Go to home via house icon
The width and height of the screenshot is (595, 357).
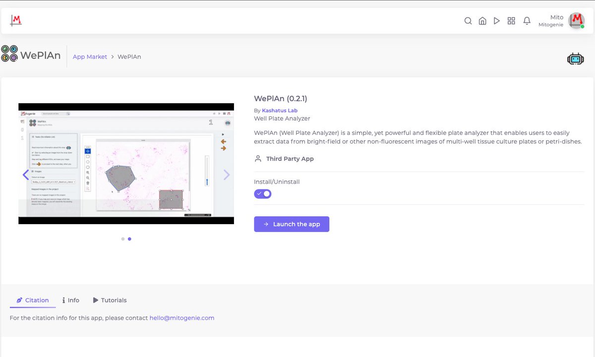tap(482, 21)
